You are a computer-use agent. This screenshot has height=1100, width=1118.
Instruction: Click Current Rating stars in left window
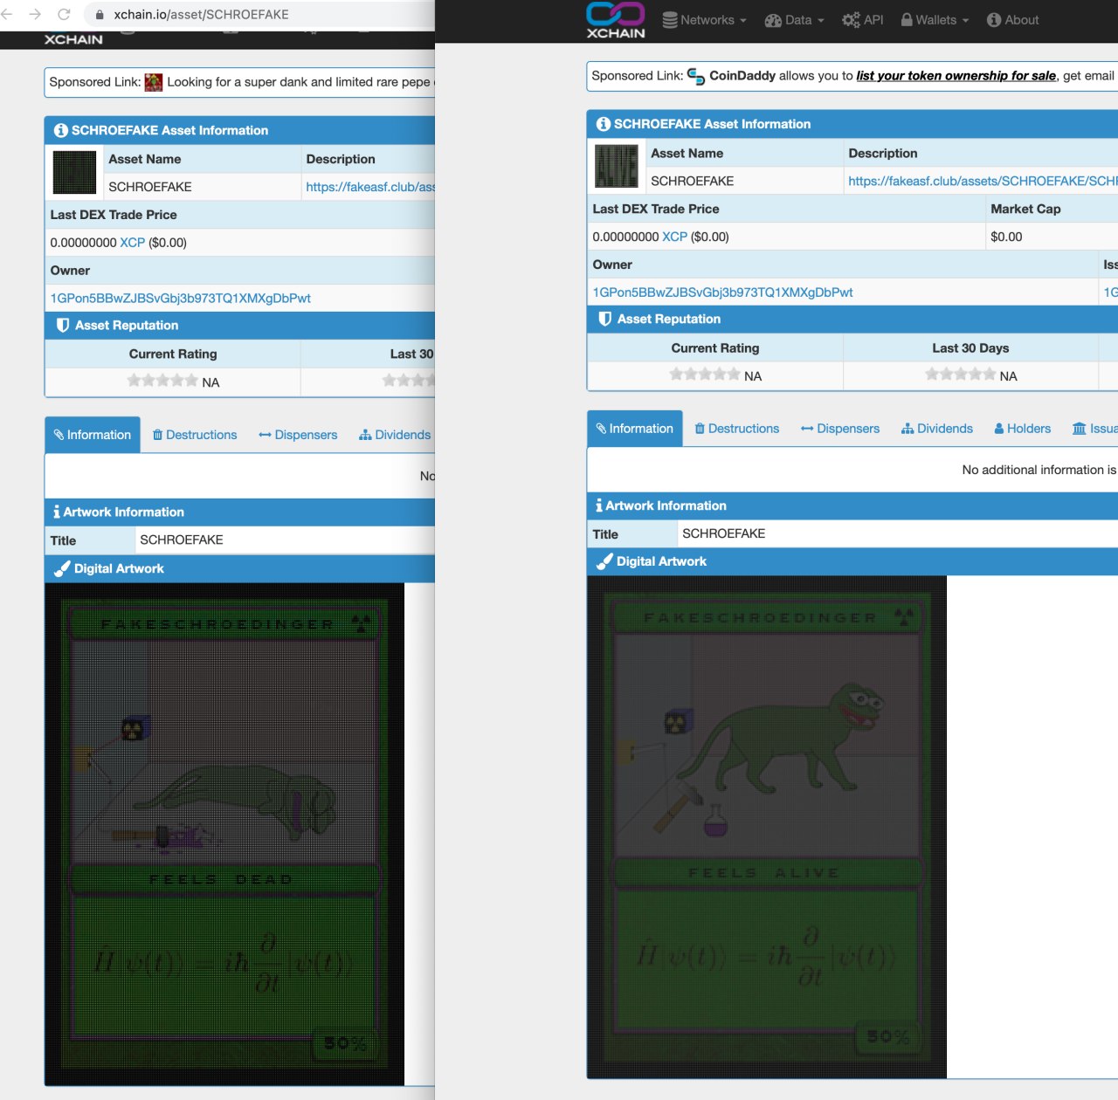162,381
